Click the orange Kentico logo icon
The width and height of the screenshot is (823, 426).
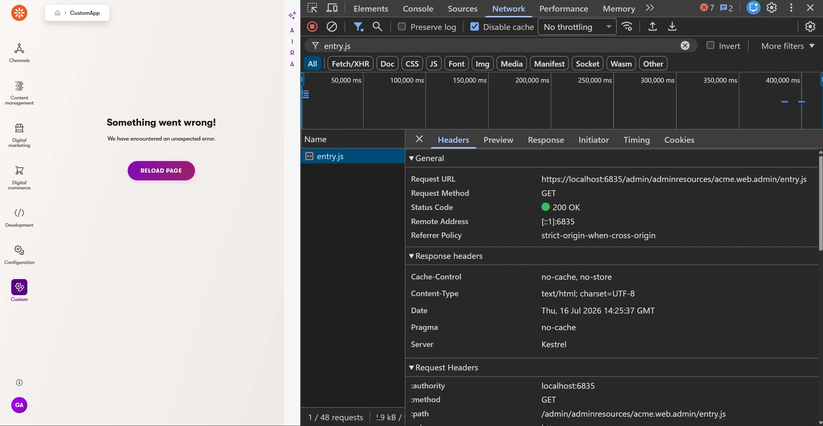(19, 13)
